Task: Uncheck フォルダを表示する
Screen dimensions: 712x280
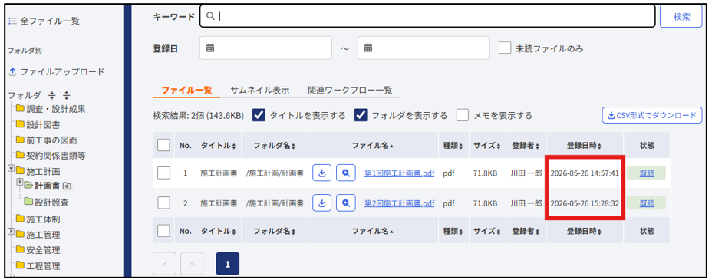Action: [x=361, y=115]
